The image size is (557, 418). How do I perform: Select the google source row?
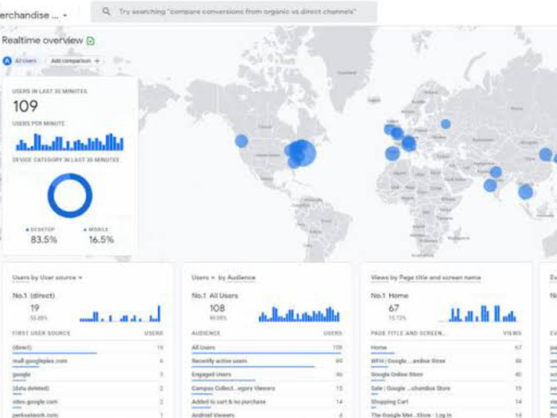88,375
